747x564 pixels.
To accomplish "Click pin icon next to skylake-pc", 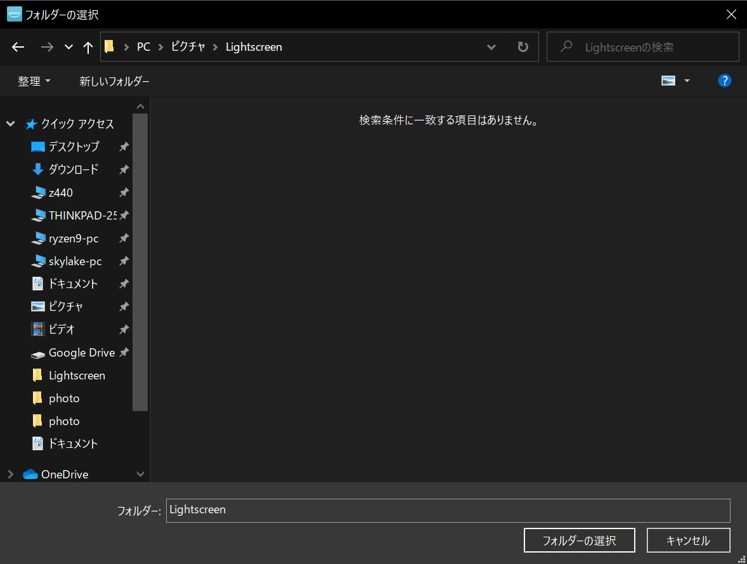I will [124, 261].
